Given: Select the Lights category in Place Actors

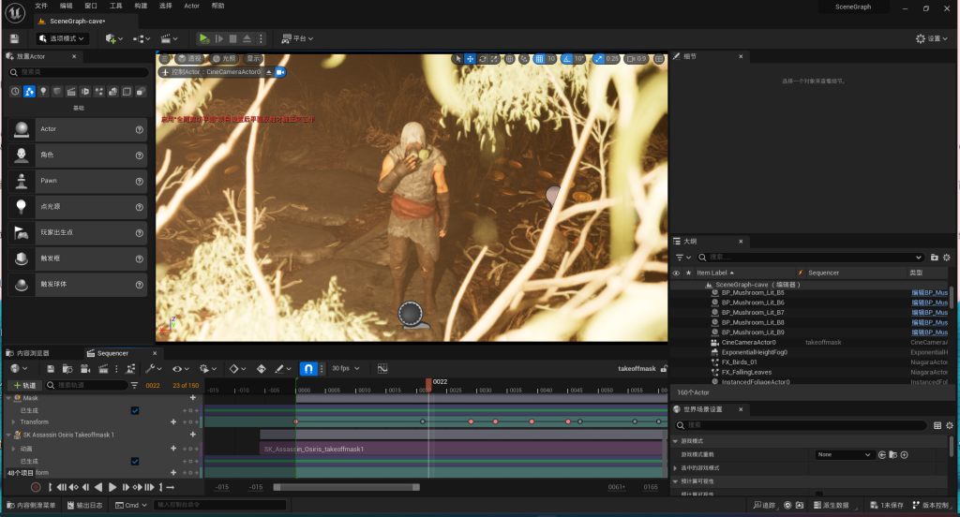Looking at the screenshot, I should tap(43, 91).
